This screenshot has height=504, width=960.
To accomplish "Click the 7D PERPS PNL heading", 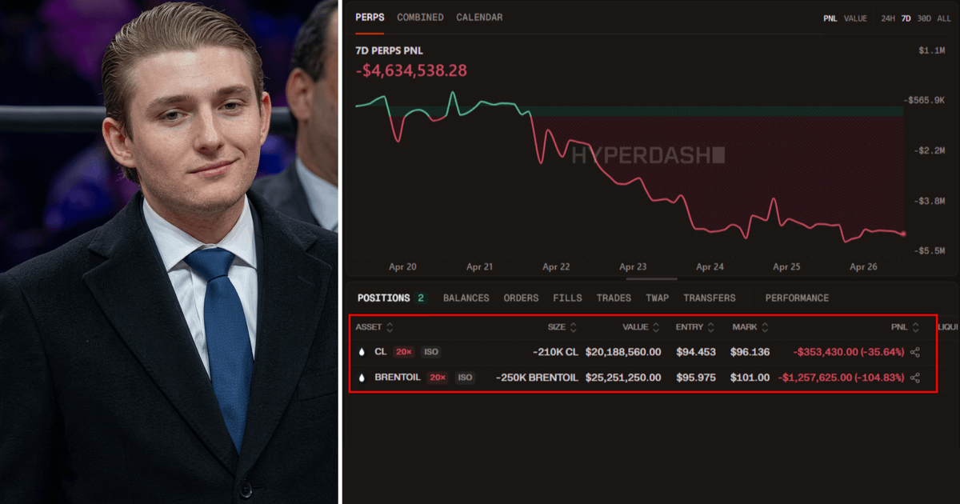I will 390,50.
